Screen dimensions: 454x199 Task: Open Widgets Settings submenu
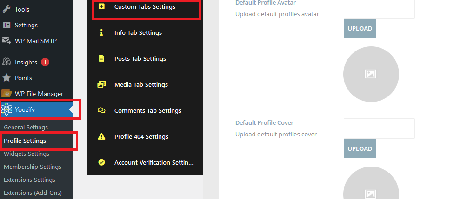(27, 154)
